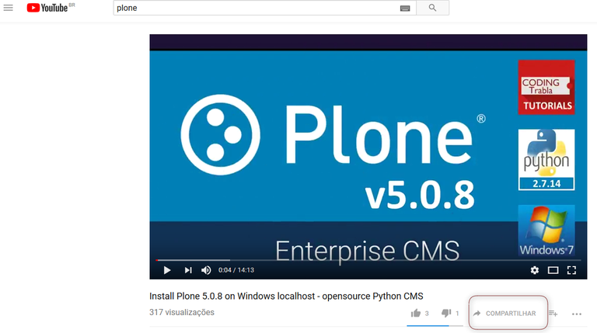Click the Plone logo in the video frame

coord(333,135)
